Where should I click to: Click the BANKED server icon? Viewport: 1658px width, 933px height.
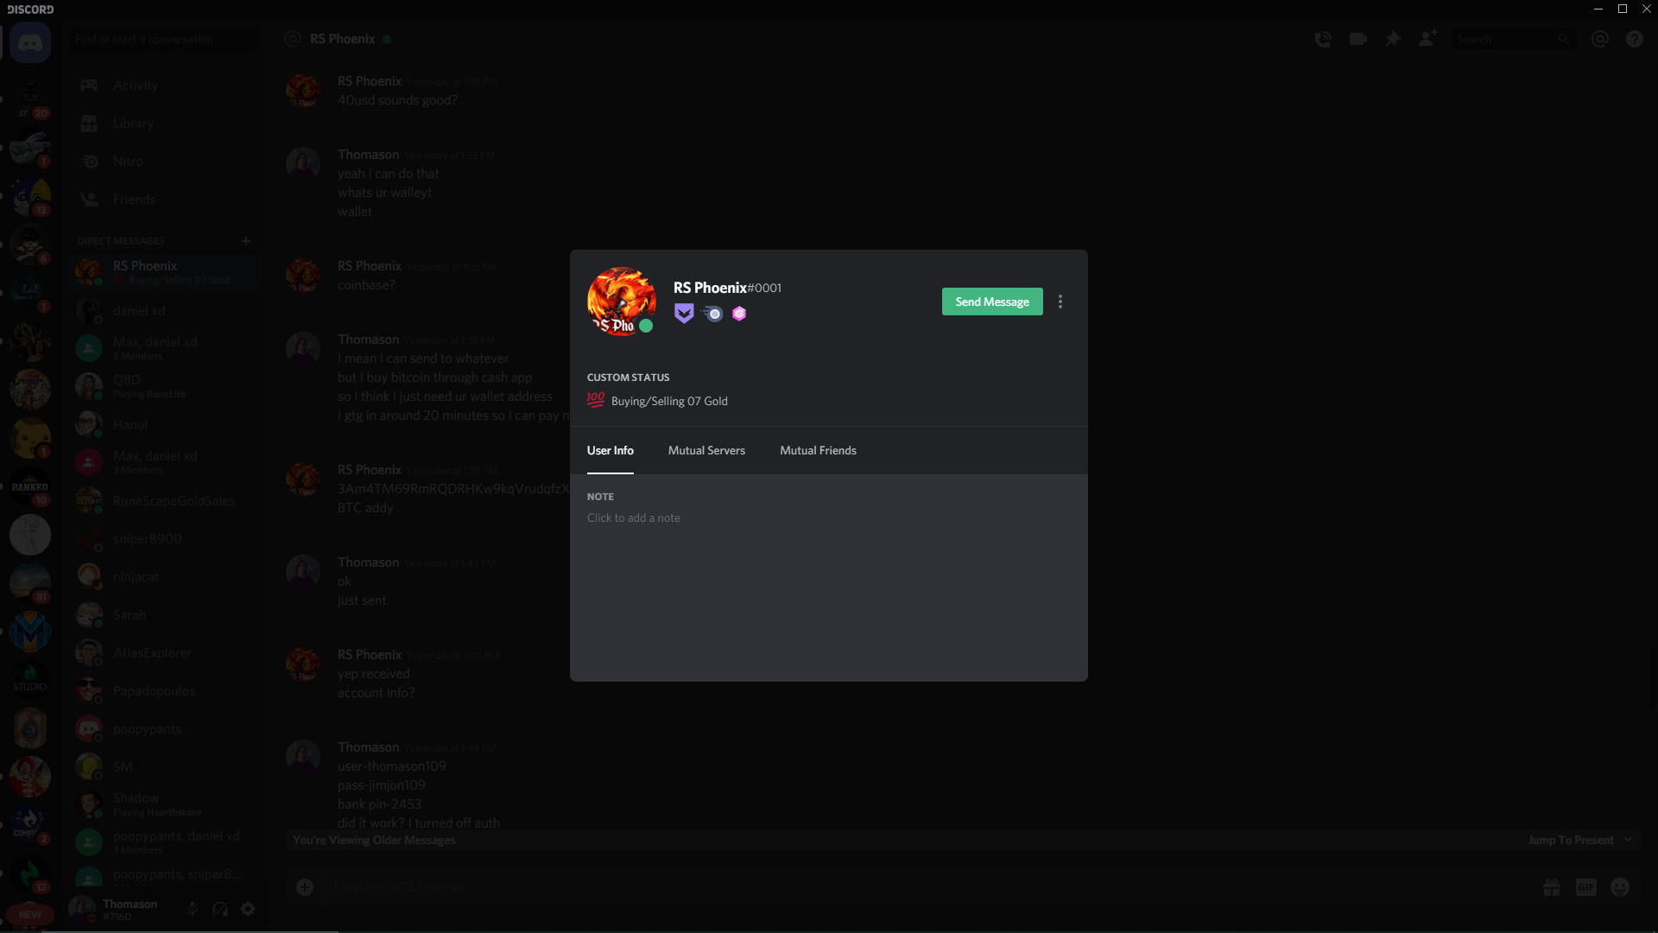(30, 486)
